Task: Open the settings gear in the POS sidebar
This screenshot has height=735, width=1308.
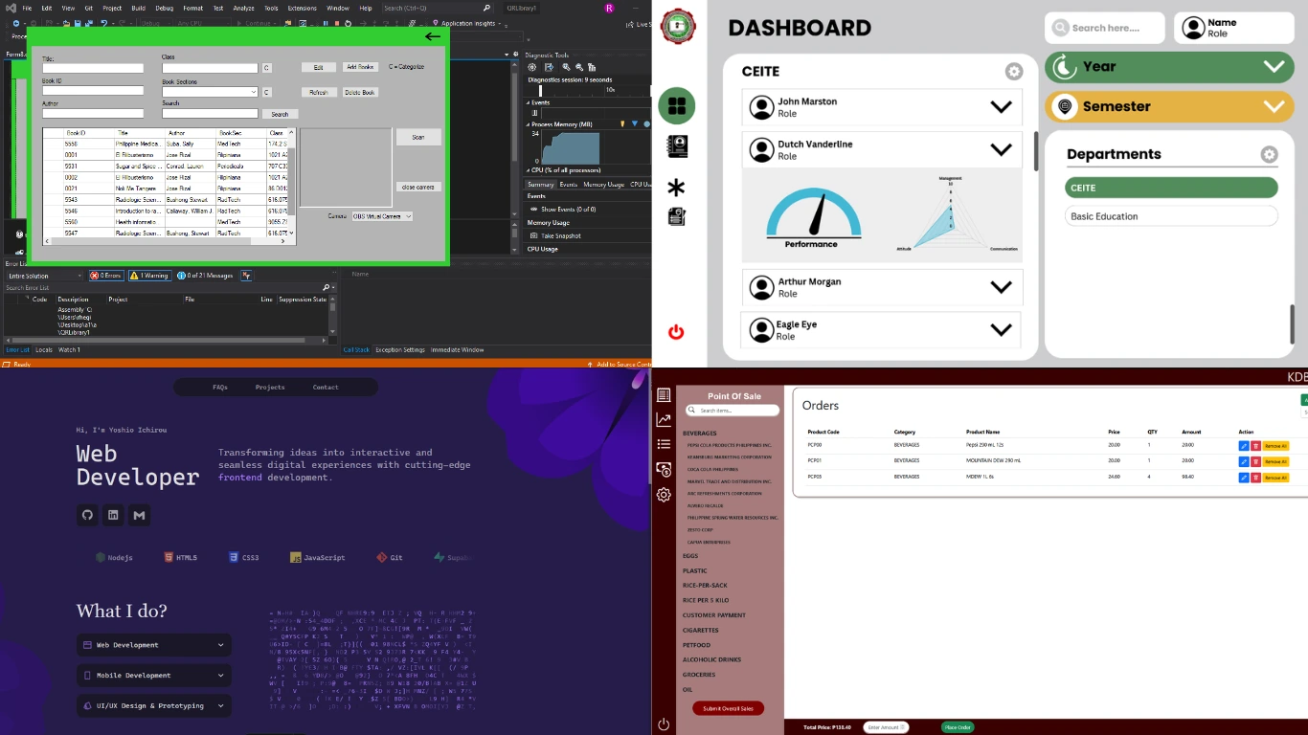Action: 664,495
